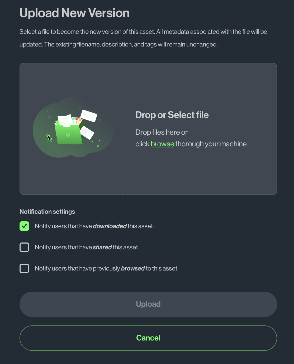The width and height of the screenshot is (294, 364).
Task: Check notify users that previously browsed this asset
Action: 24,268
